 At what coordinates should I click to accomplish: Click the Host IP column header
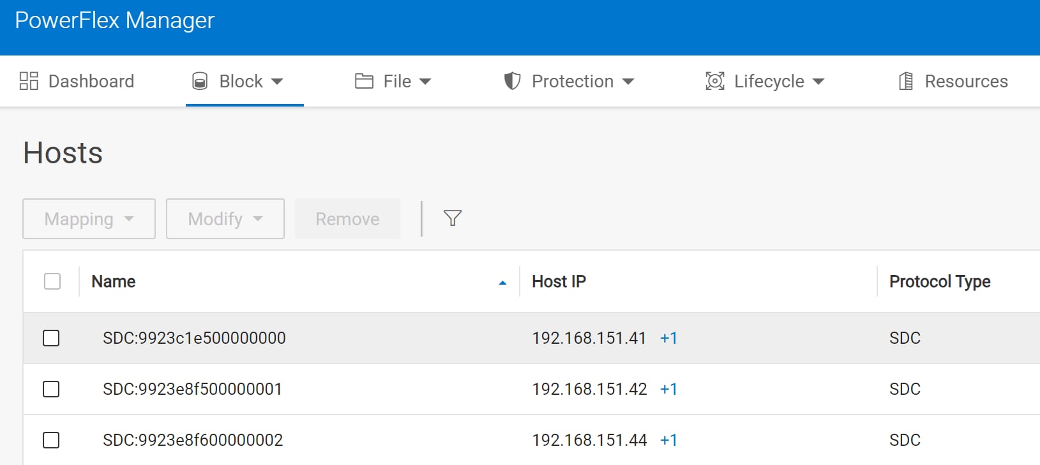point(559,281)
